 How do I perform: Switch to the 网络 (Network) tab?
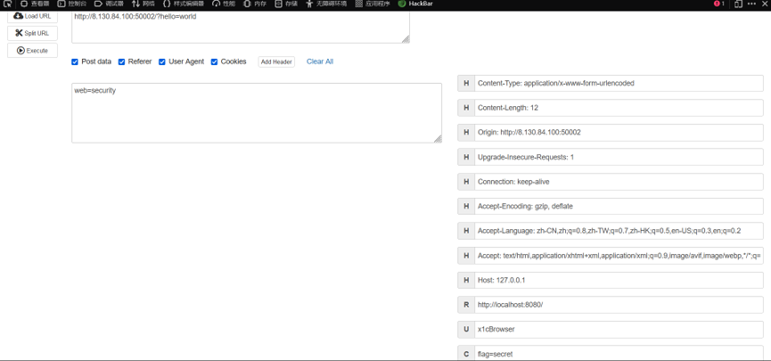pyautogui.click(x=143, y=4)
